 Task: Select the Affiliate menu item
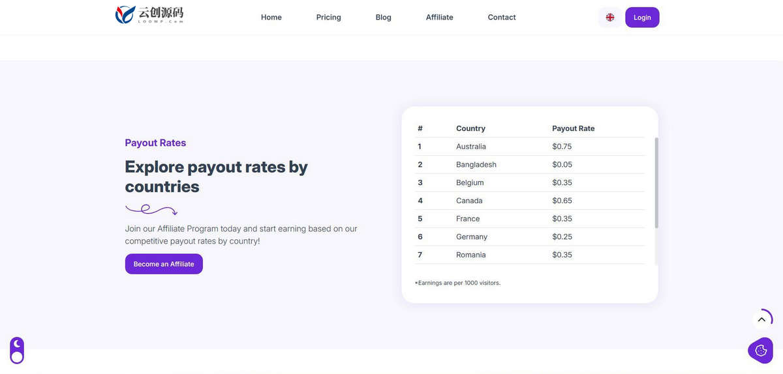tap(440, 18)
